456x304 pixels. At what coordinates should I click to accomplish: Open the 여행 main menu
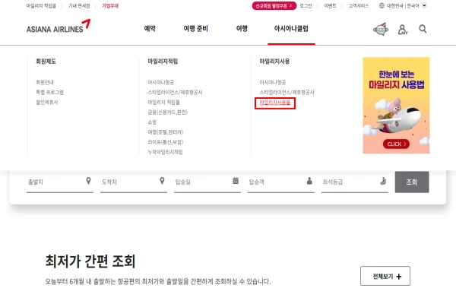[x=242, y=29]
